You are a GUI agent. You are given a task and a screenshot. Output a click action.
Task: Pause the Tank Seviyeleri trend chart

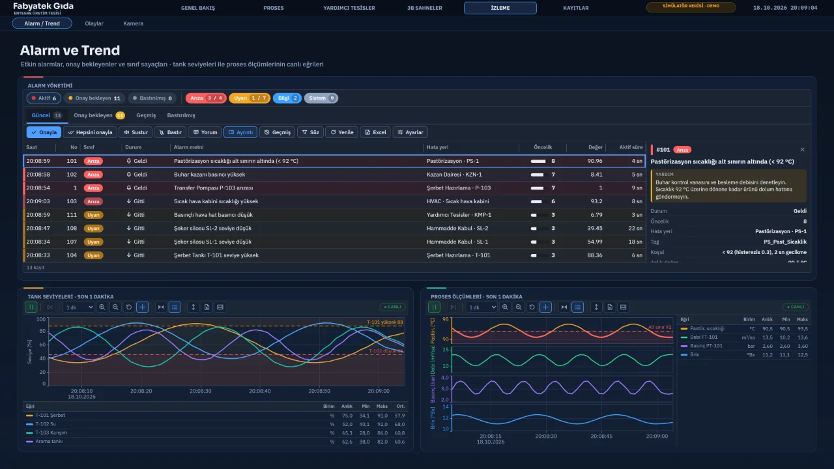(x=31, y=307)
